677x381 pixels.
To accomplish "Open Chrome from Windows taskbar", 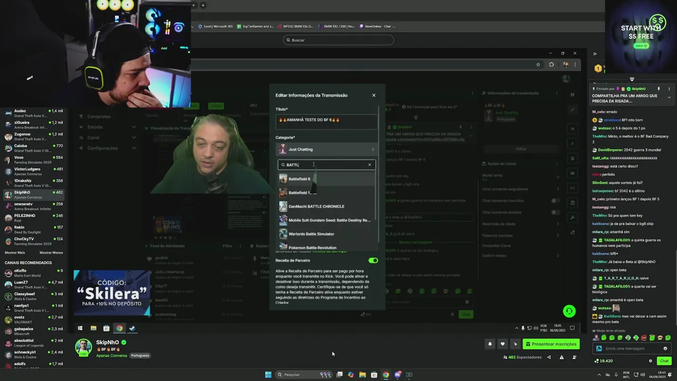I will tap(386, 375).
